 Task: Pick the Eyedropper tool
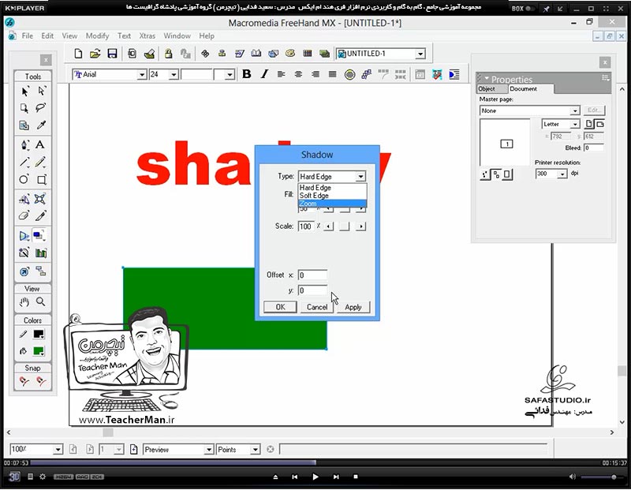pyautogui.click(x=41, y=125)
